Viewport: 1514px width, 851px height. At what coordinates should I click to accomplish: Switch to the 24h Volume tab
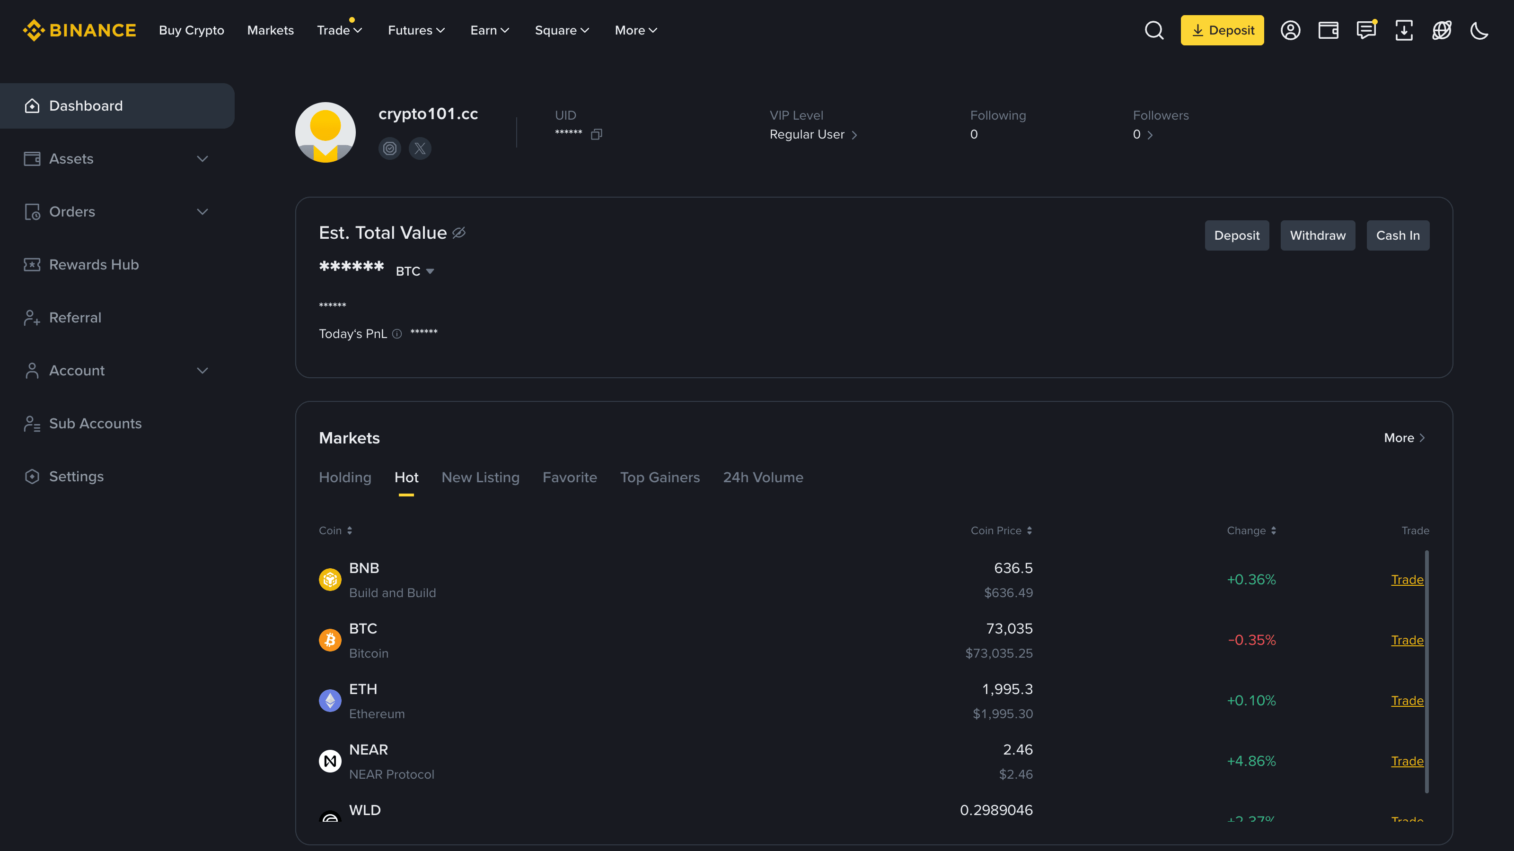pyautogui.click(x=763, y=478)
